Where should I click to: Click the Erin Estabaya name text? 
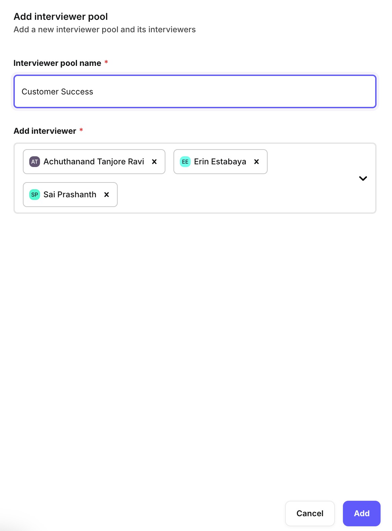[220, 162]
